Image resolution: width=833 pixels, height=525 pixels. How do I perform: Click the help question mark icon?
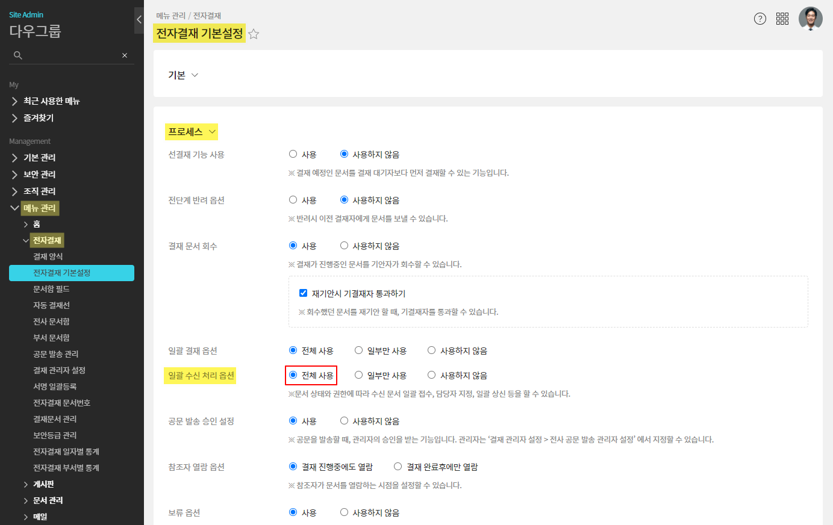[760, 19]
